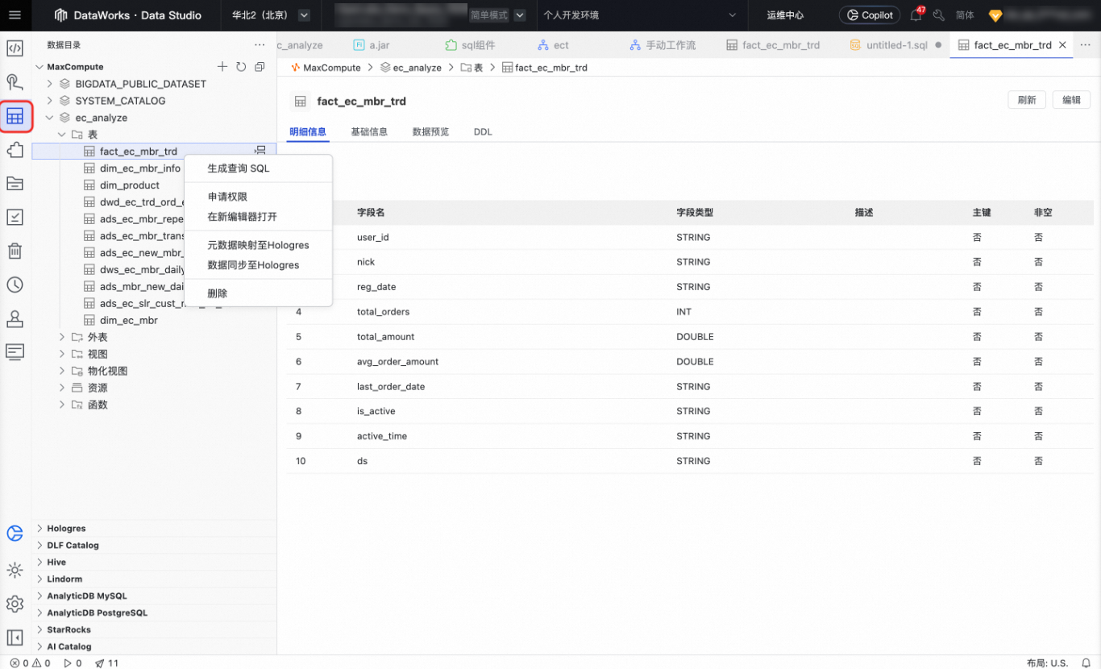This screenshot has width=1101, height=669.
Task: Switch to the DDL tab
Action: click(x=483, y=131)
